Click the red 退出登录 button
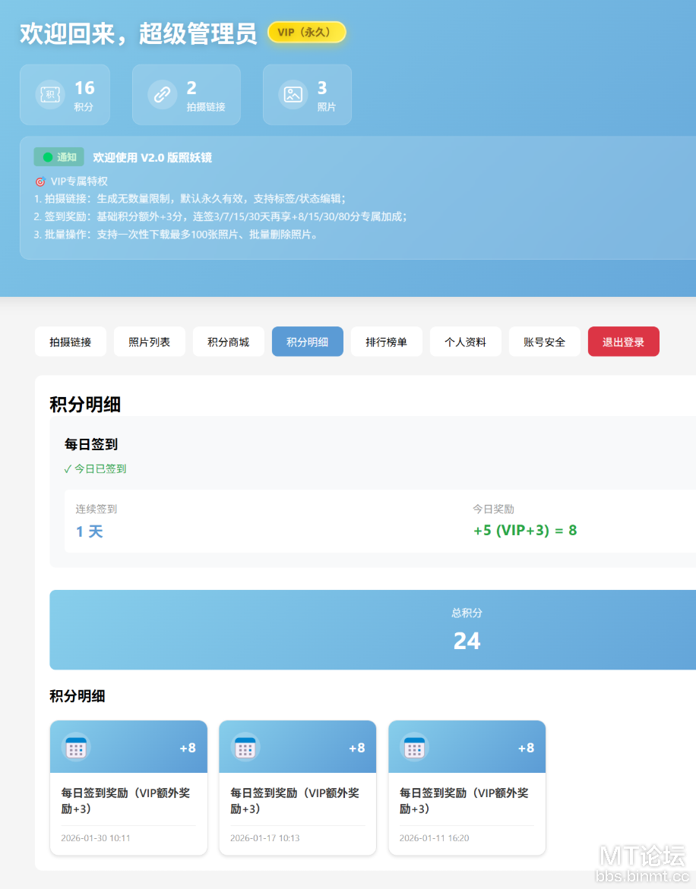The width and height of the screenshot is (696, 889). click(624, 342)
